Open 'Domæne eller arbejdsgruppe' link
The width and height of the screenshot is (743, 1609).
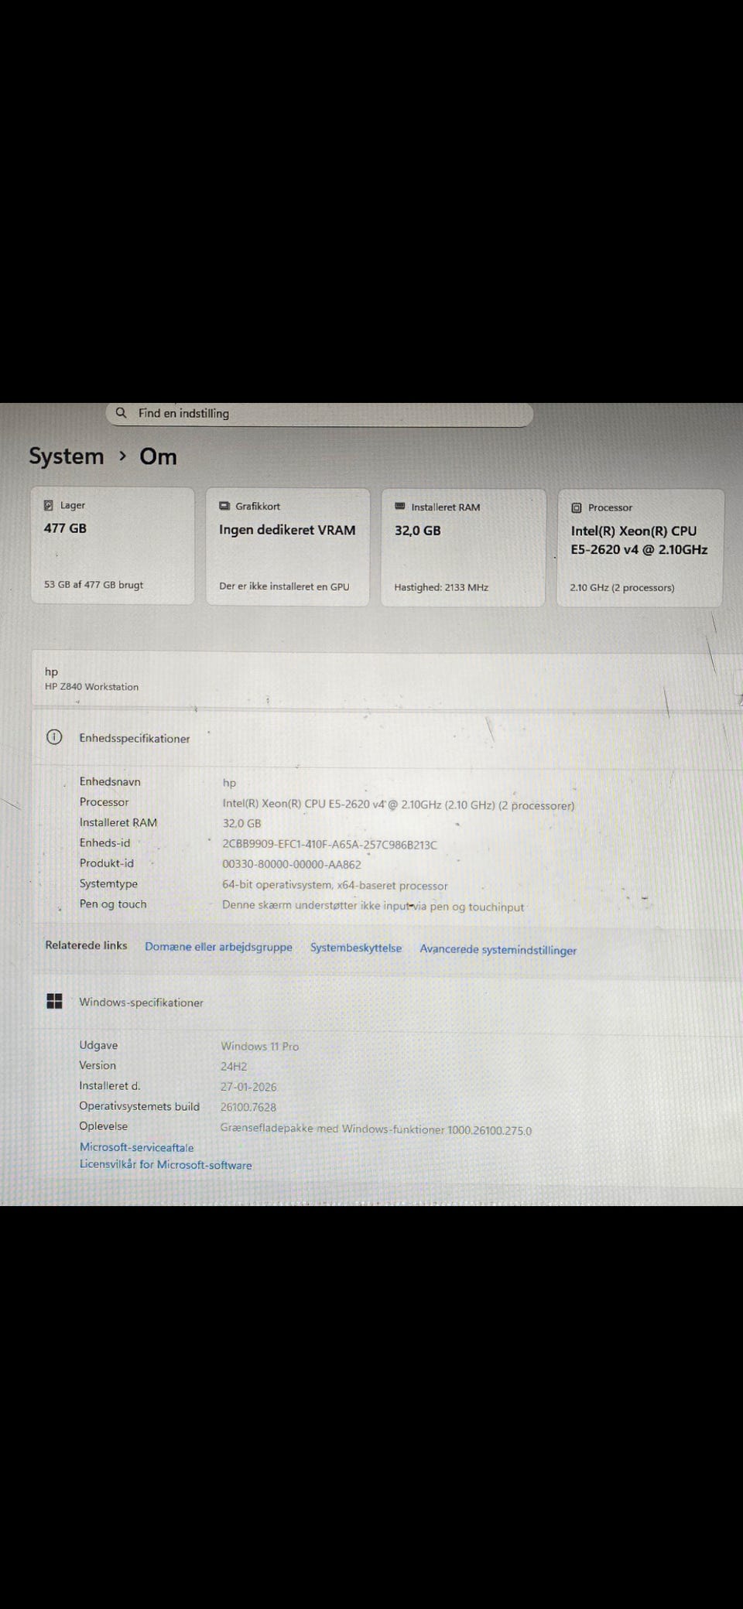click(218, 947)
